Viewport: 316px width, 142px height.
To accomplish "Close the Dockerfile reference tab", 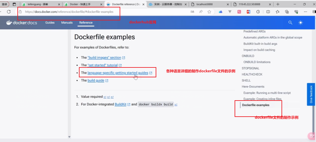I will [144, 4].
